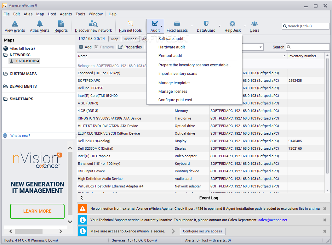The image size is (332, 245).
Task: Open the filter combo box dropdown
Action: tap(260, 47)
